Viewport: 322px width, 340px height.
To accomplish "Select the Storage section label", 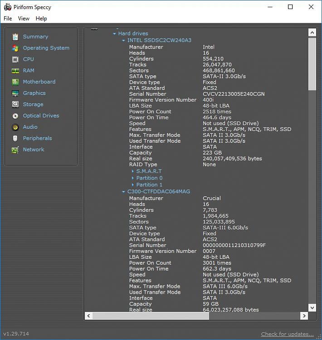I will tap(33, 104).
